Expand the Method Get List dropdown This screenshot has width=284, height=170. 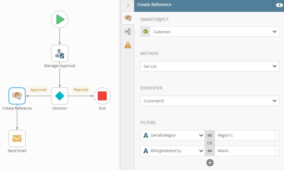(x=210, y=66)
